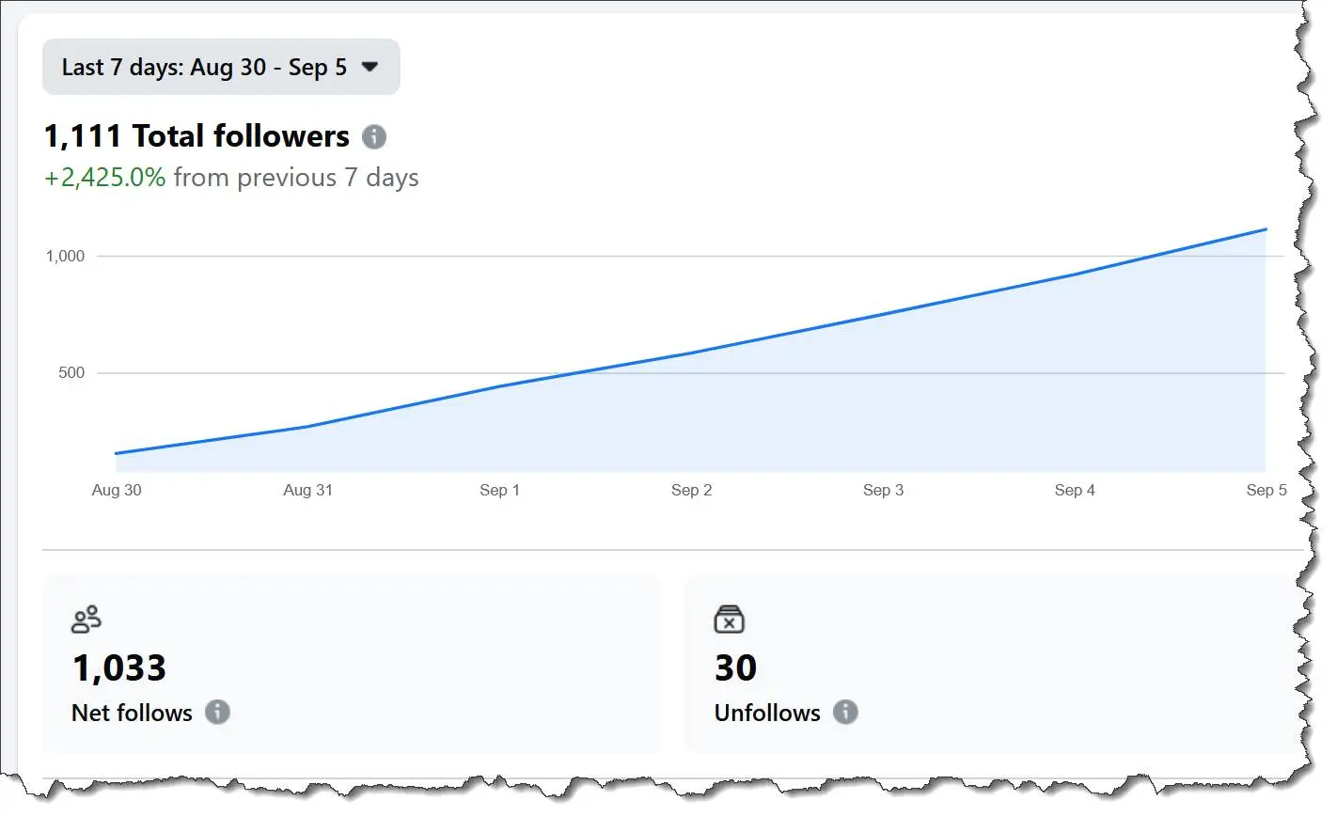Image resolution: width=1337 pixels, height=816 pixels.
Task: Click info icon beside Total followers
Action: pos(374,137)
